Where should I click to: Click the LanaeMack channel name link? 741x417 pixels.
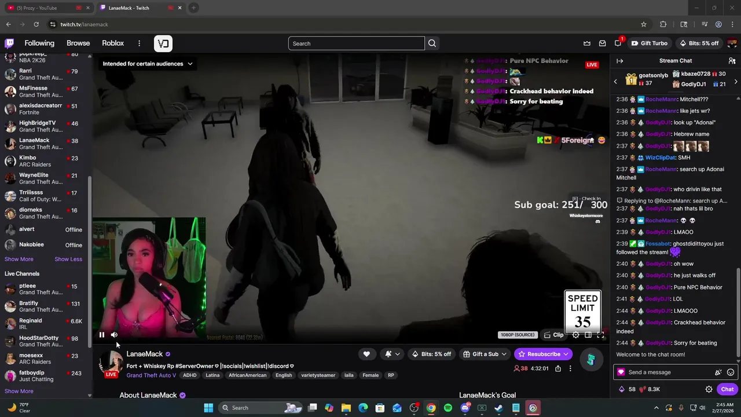[145, 354]
